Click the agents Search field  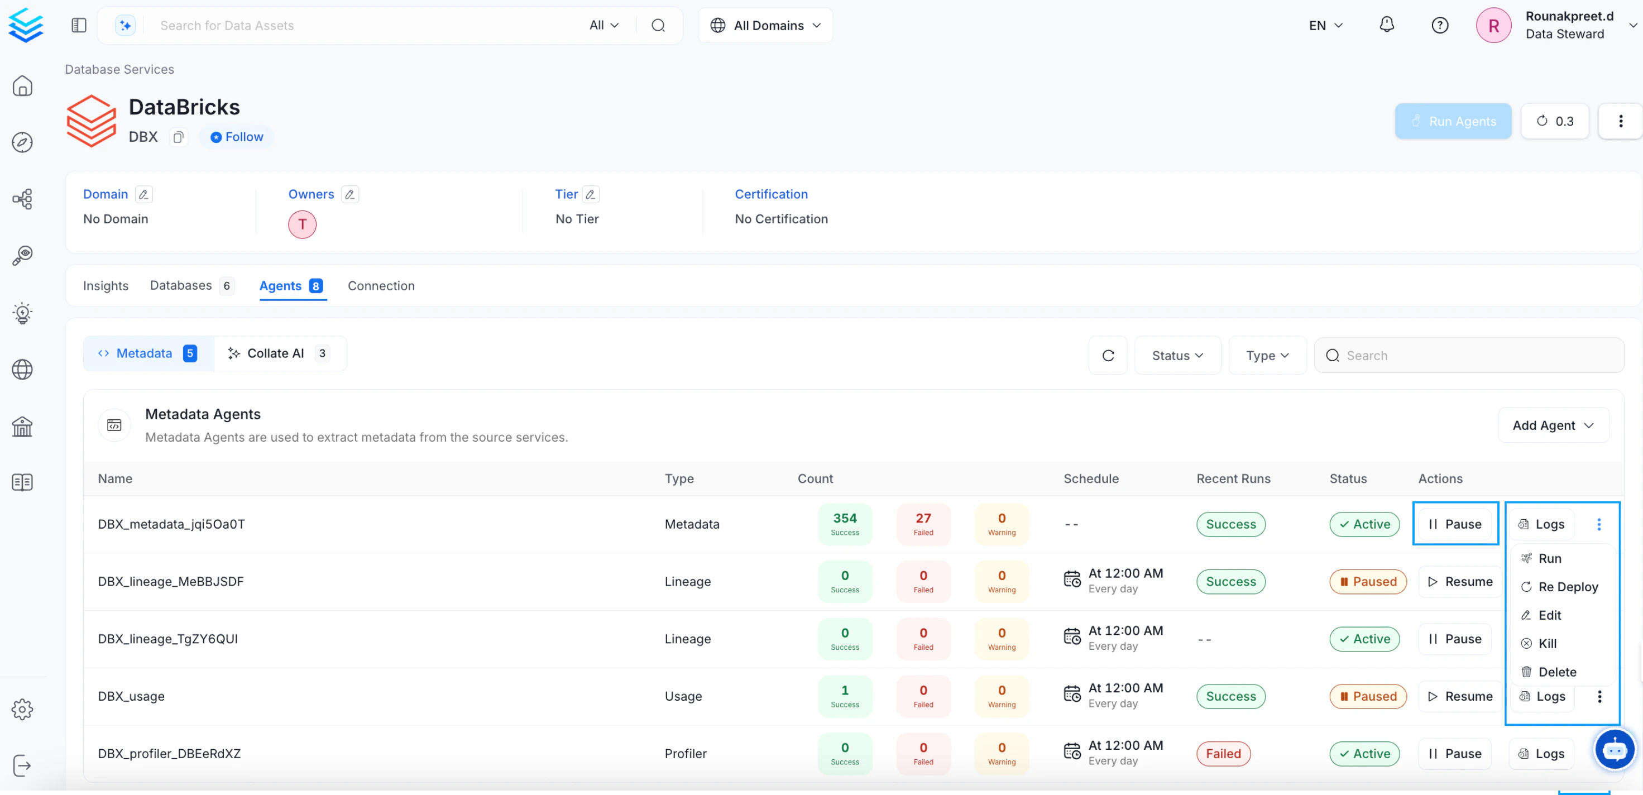(1469, 356)
